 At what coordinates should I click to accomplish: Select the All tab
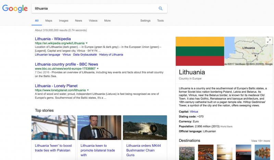37,20
